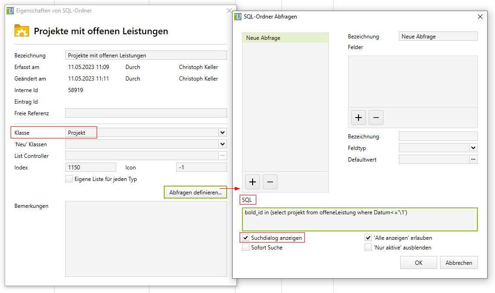Remove selected query with minus button
This screenshot has height=293, width=495.
(x=270, y=182)
